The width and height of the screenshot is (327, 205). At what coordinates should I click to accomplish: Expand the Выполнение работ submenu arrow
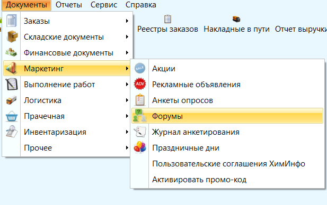tap(127, 85)
